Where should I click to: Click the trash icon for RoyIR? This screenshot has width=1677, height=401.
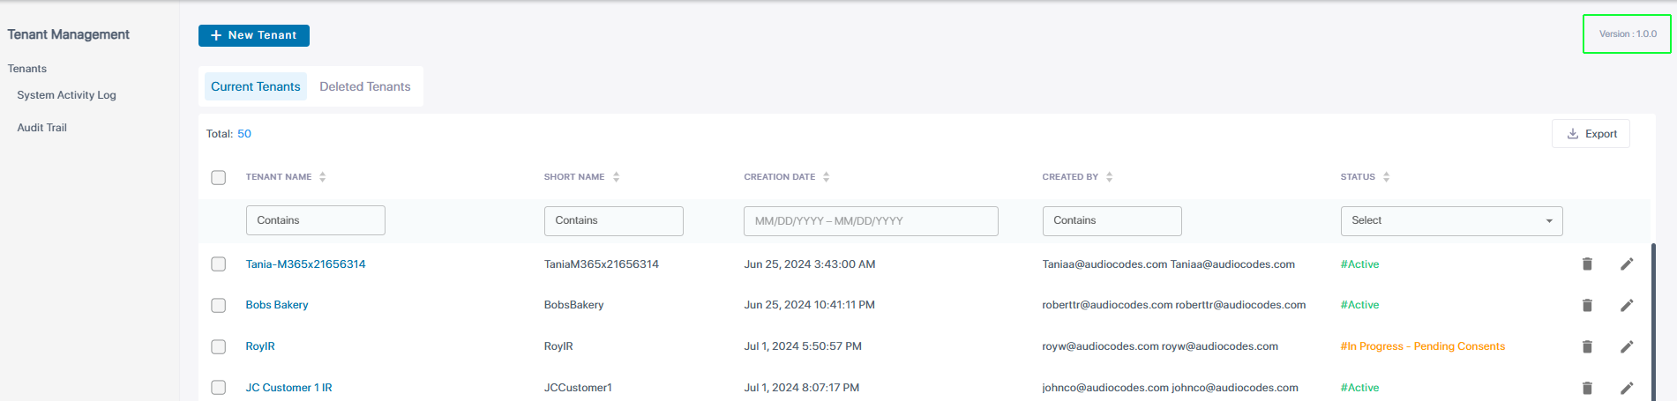point(1587,346)
